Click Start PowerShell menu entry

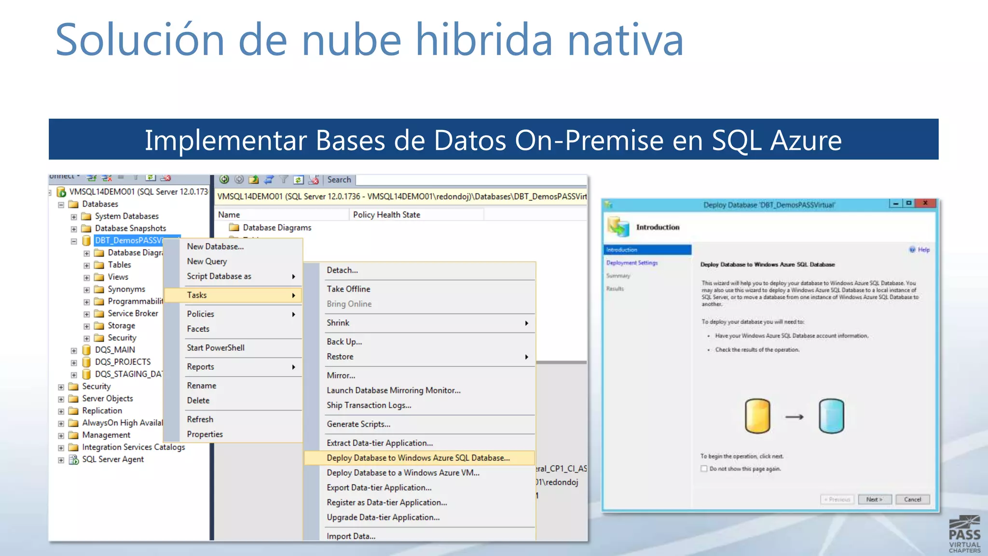[233, 347]
